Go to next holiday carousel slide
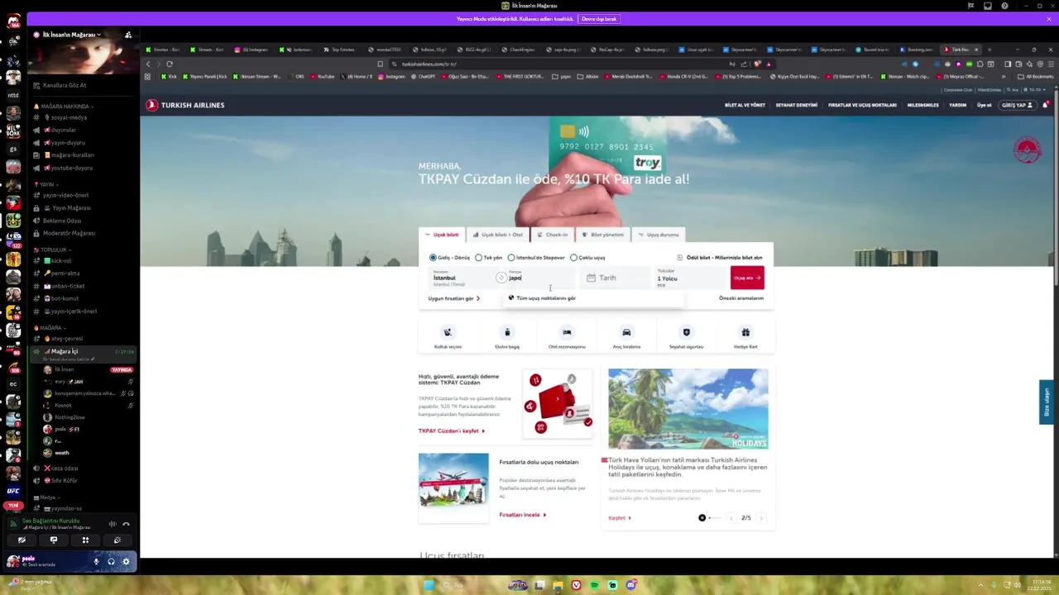Screen dimensions: 1059x595 761,518
